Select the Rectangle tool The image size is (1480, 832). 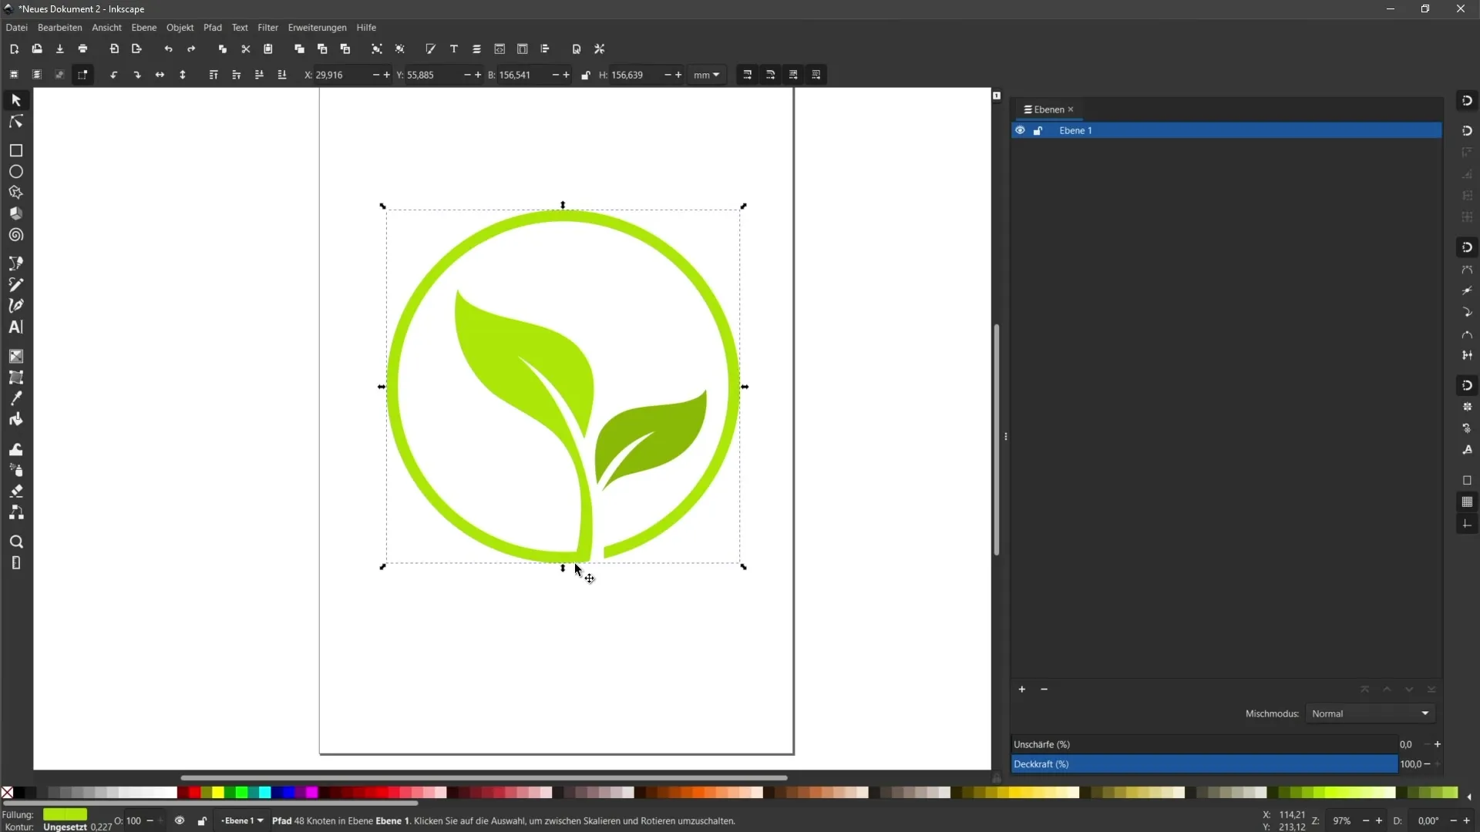(x=15, y=149)
